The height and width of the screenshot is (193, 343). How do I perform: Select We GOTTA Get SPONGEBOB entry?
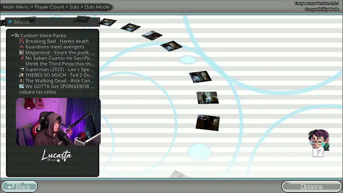point(60,86)
